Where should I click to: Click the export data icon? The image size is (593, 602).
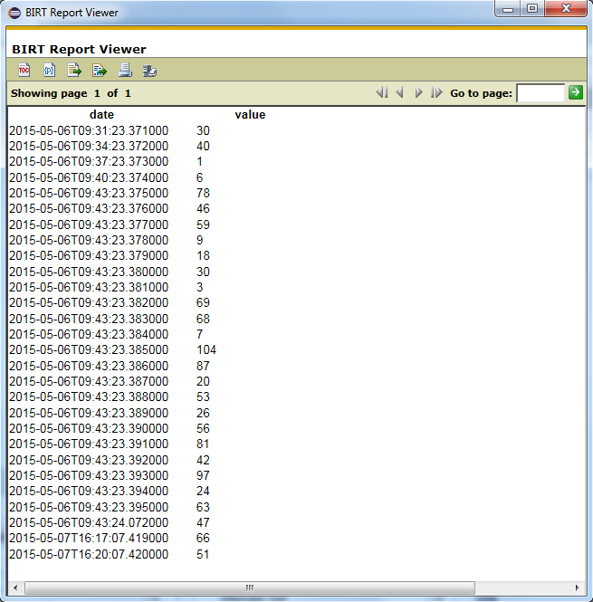tap(74, 70)
